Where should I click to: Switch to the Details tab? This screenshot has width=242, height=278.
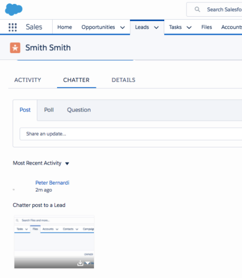[x=123, y=80]
